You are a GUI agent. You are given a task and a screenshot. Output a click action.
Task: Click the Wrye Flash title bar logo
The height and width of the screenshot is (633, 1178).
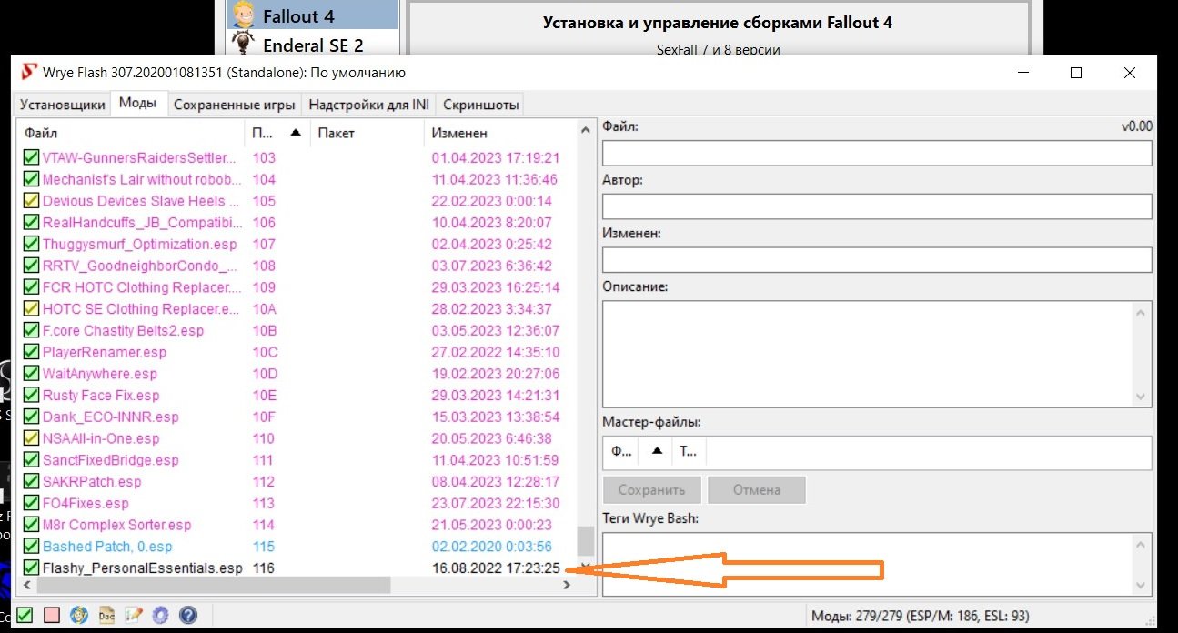30,73
